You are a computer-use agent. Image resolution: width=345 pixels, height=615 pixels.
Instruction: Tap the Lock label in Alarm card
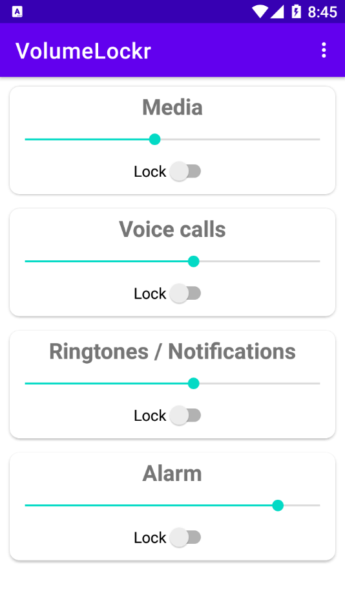coord(150,537)
